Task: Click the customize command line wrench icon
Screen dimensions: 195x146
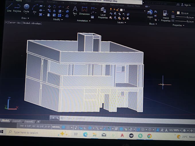Action: point(57,118)
